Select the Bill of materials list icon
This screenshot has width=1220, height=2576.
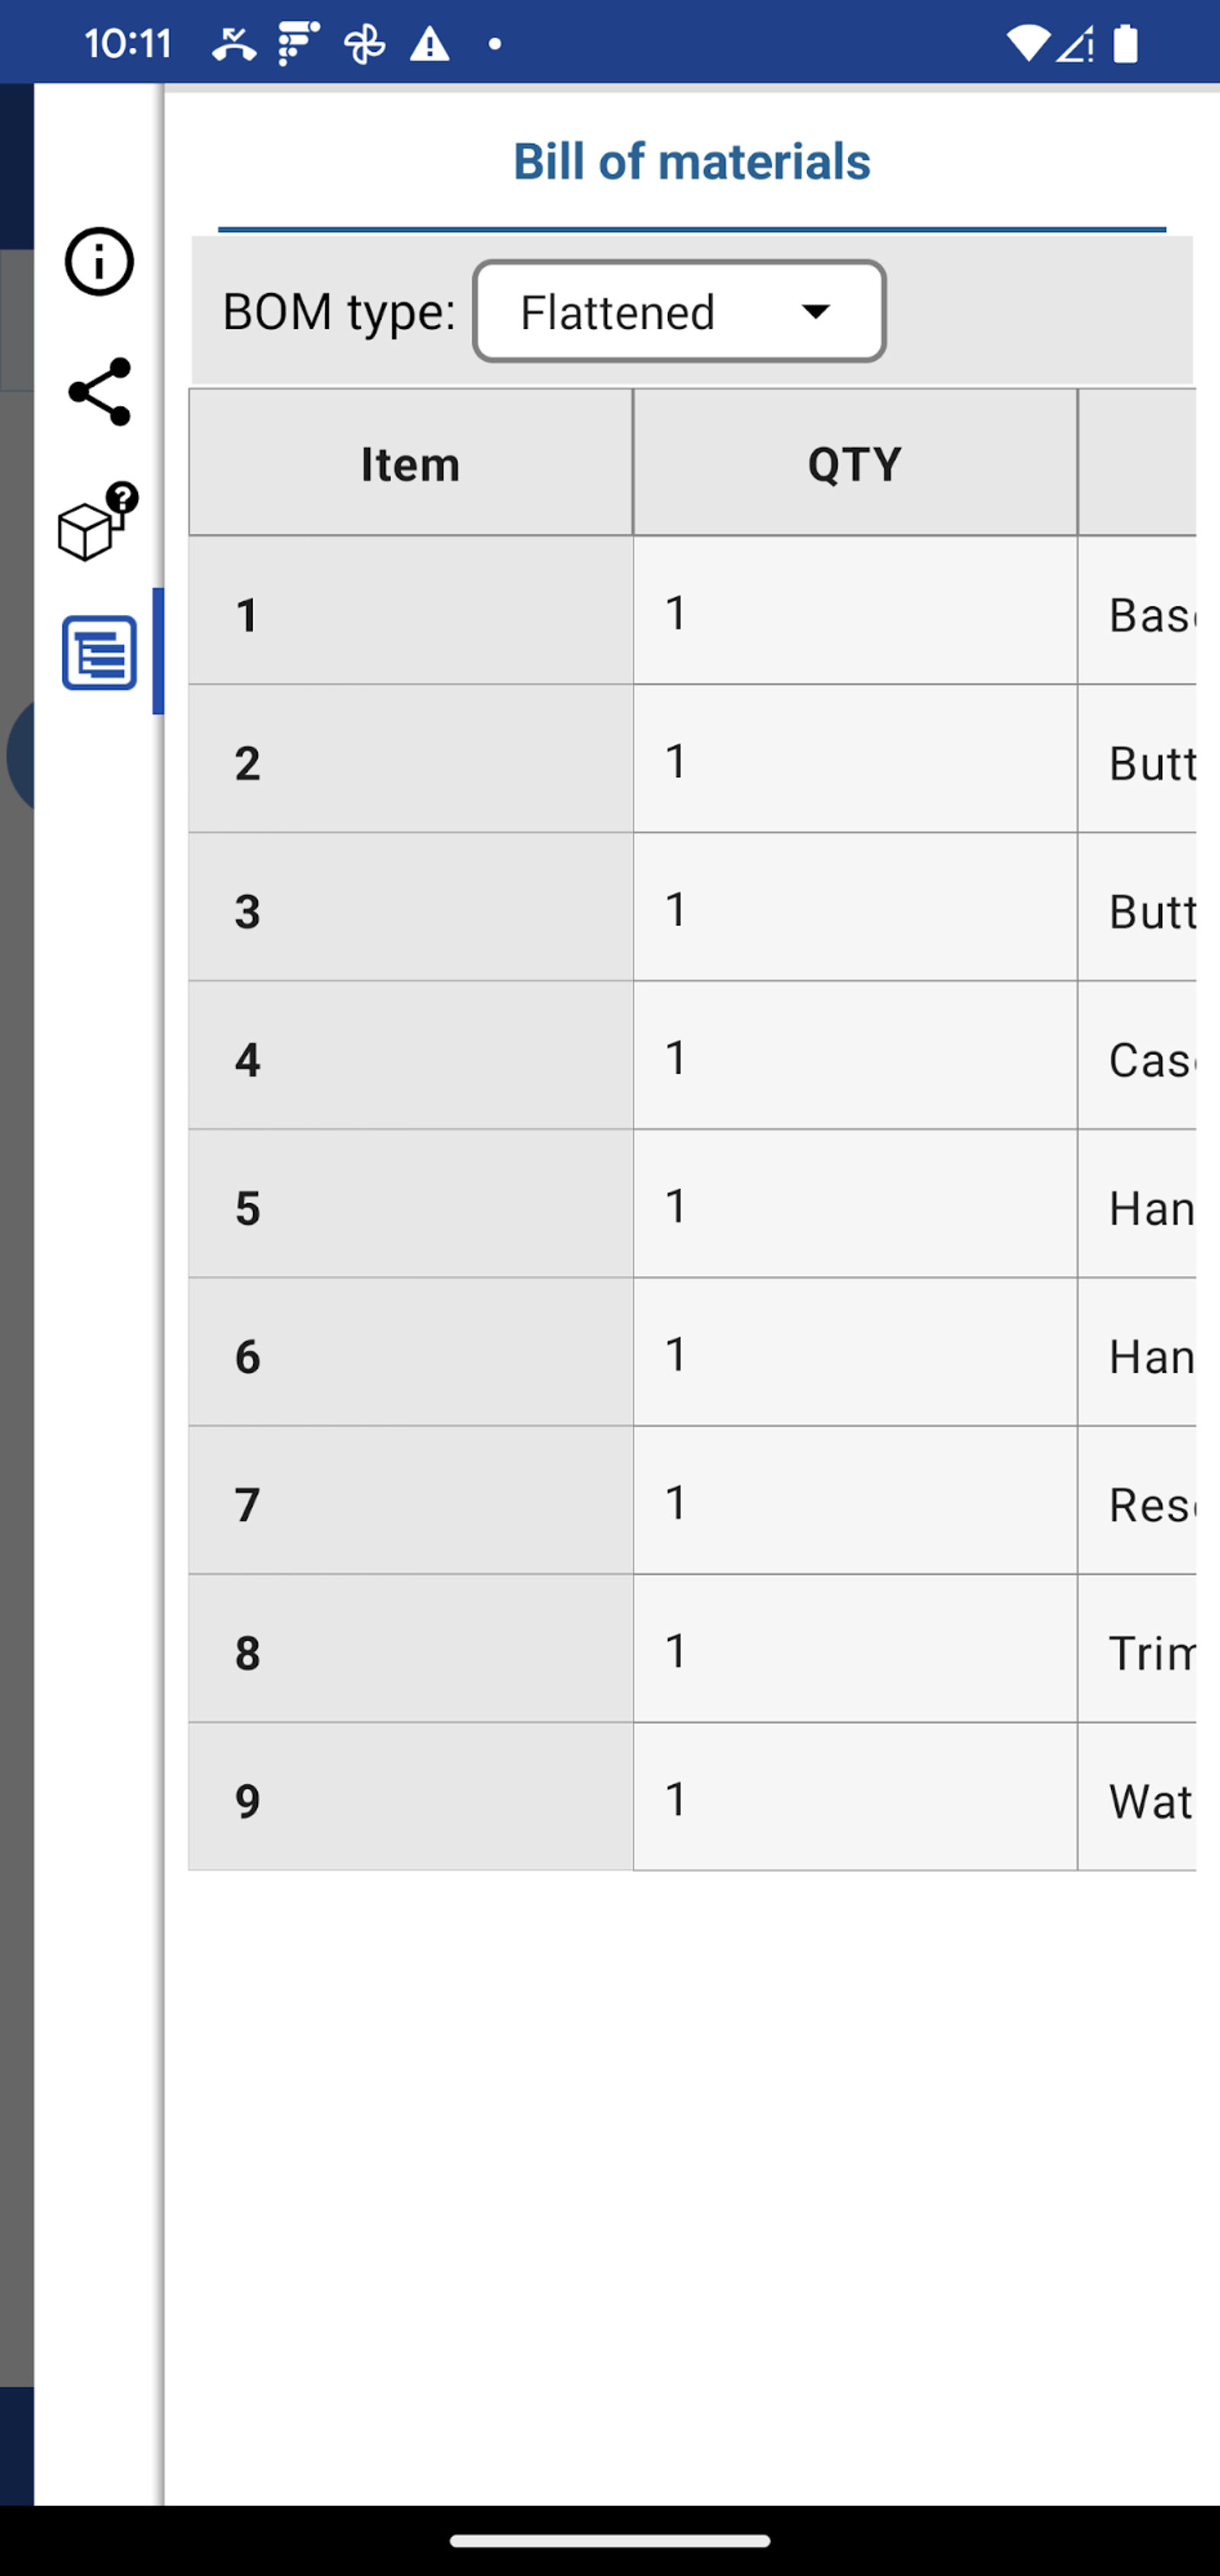coord(99,653)
